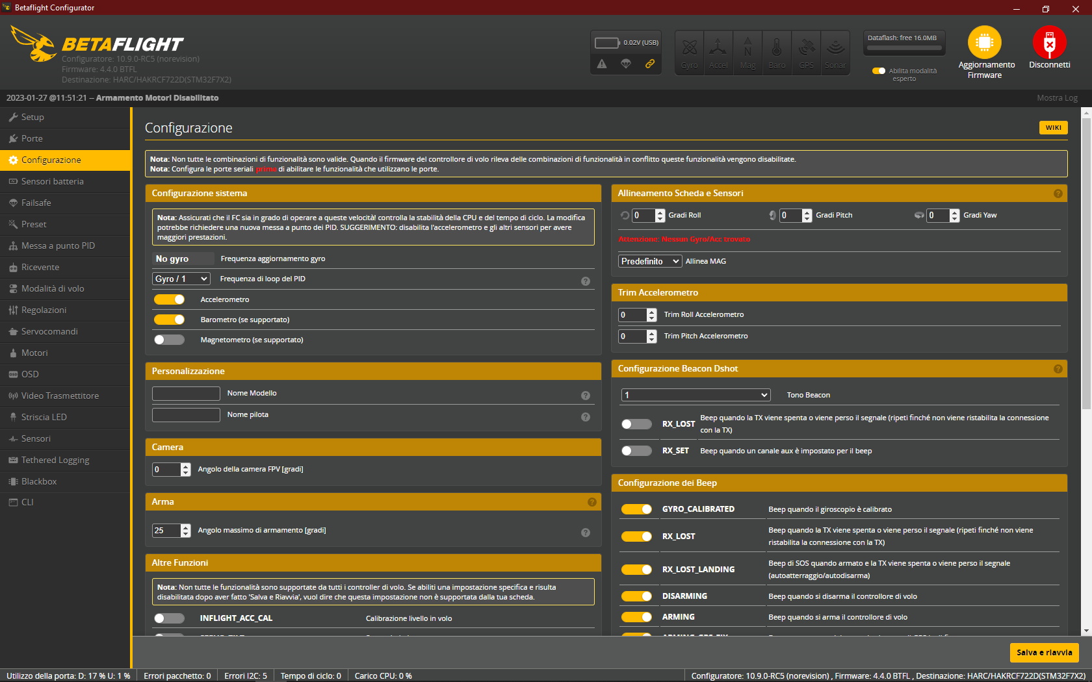Open the Messa a punto PID tab
This screenshot has width=1092, height=682.
[x=65, y=246]
